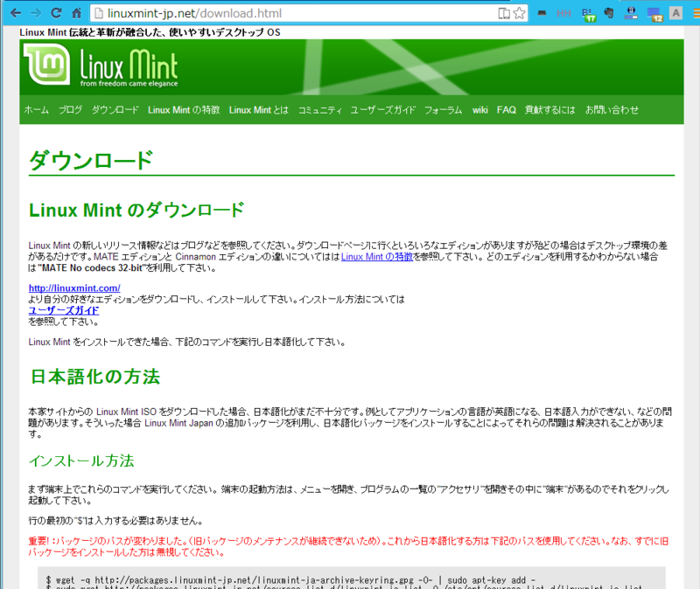
Task: Visit the http://linuxmint.com/ link
Action: click(x=74, y=288)
